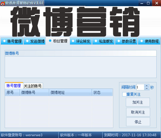This screenshot has width=161, height=138.
Task: Enable the 重复关注 checkbox
Action: [x=124, y=94]
